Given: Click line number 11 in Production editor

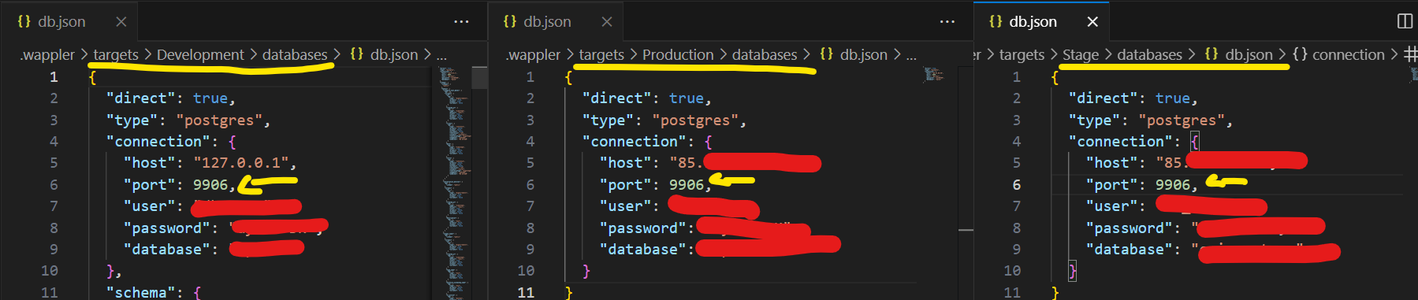Looking at the screenshot, I should click(526, 292).
